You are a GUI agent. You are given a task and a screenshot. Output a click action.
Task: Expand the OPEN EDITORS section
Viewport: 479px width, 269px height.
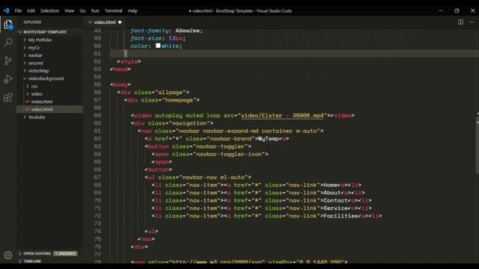(x=37, y=253)
